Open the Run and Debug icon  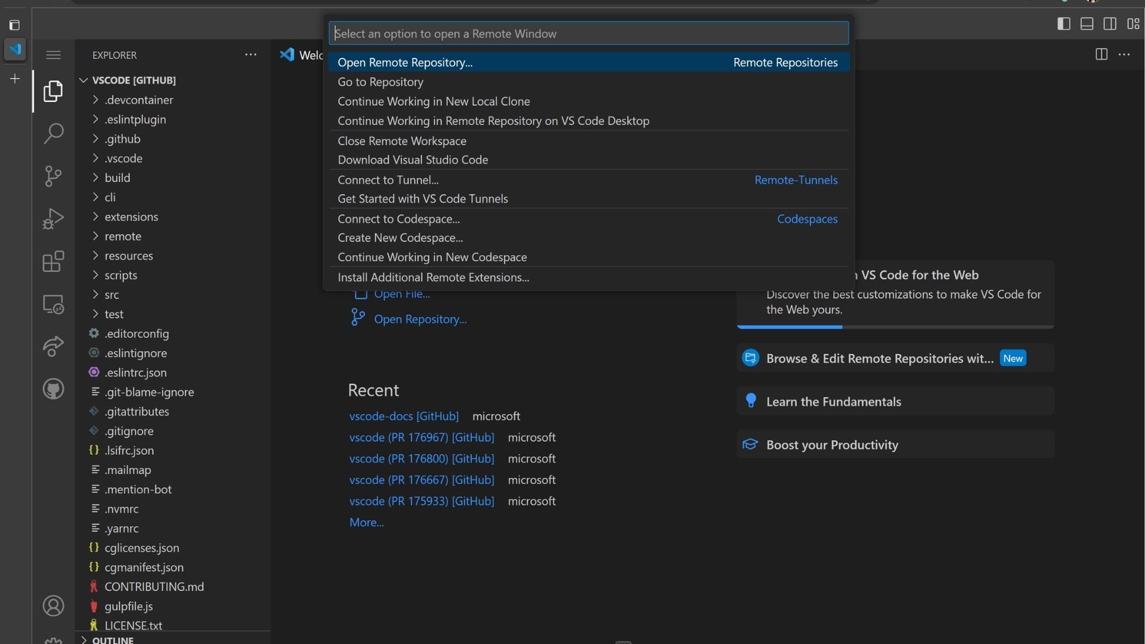point(53,219)
